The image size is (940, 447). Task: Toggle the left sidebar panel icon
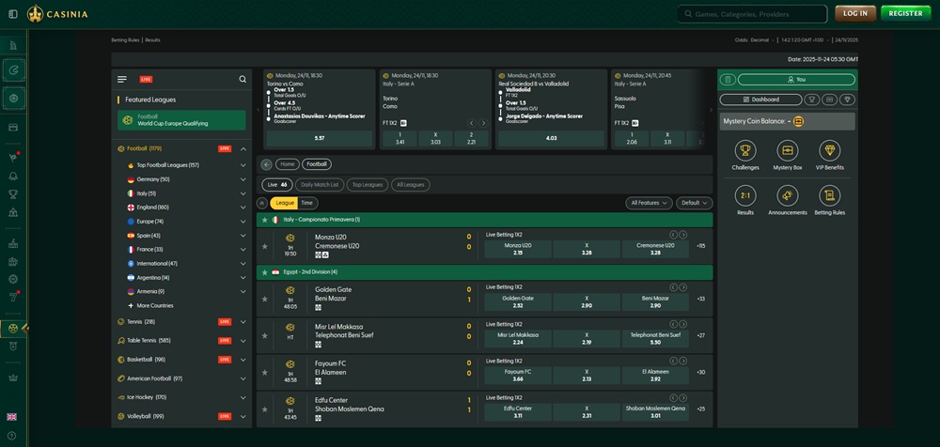click(x=13, y=14)
